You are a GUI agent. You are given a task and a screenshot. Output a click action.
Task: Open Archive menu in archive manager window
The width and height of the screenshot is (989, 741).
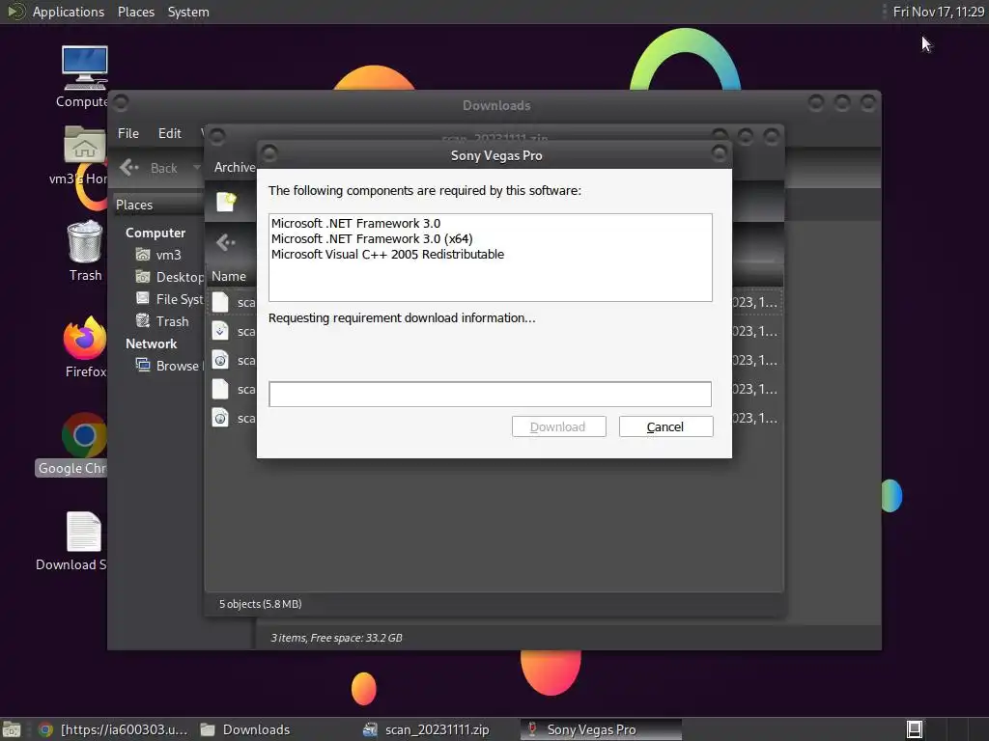tap(235, 167)
